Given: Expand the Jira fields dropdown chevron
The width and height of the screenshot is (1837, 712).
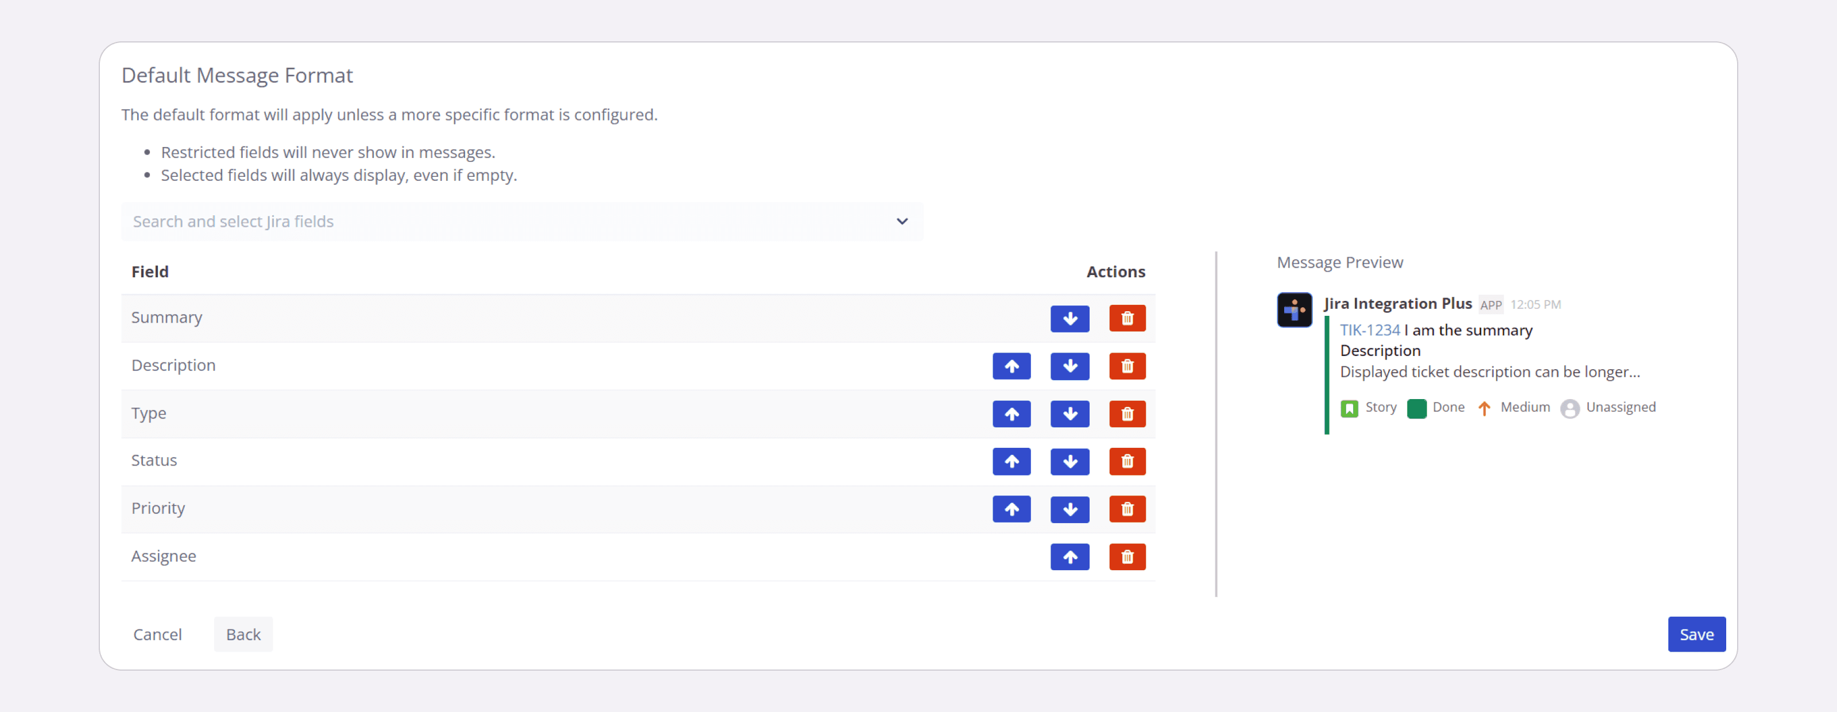Looking at the screenshot, I should coord(902,221).
